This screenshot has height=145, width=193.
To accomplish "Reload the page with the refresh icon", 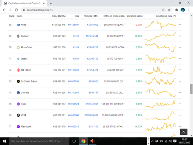I will point(16,10).
